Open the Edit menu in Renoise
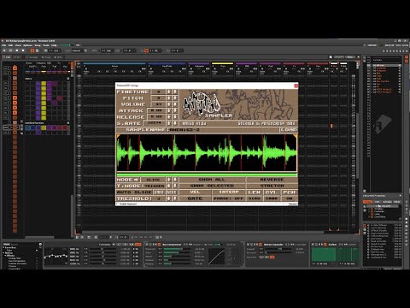This screenshot has width=410, height=308. click(11, 45)
